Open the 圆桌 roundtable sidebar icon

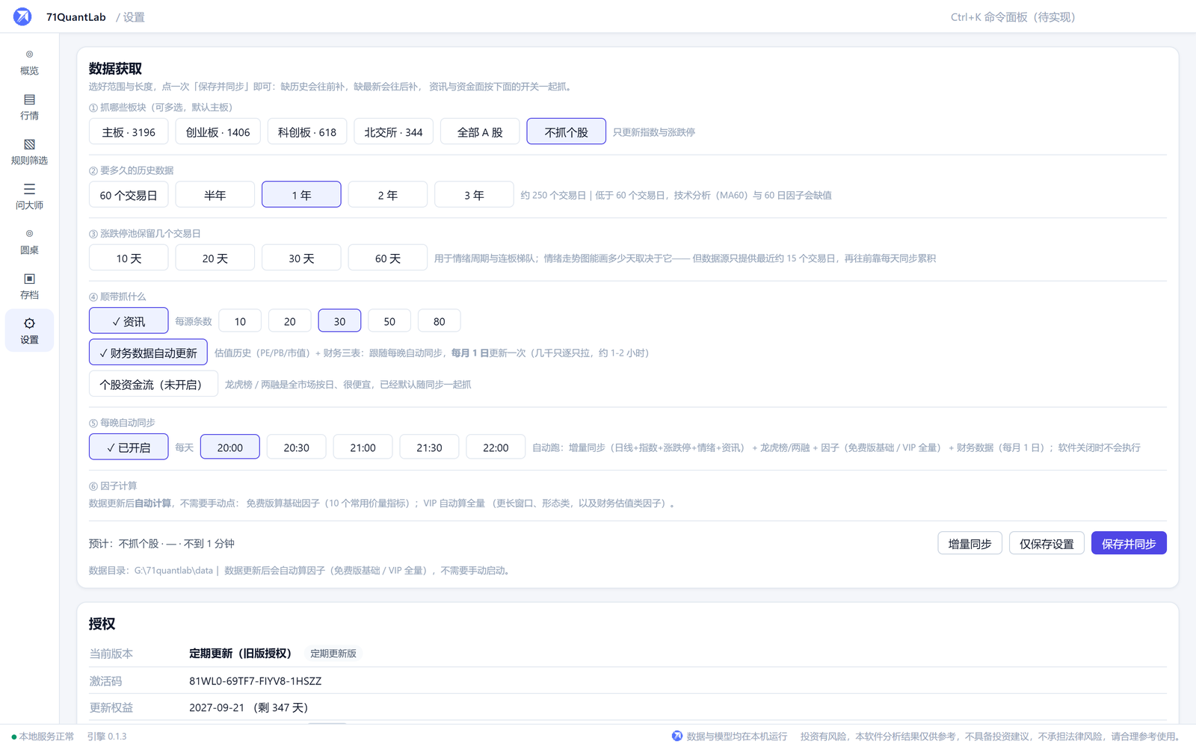(29, 241)
